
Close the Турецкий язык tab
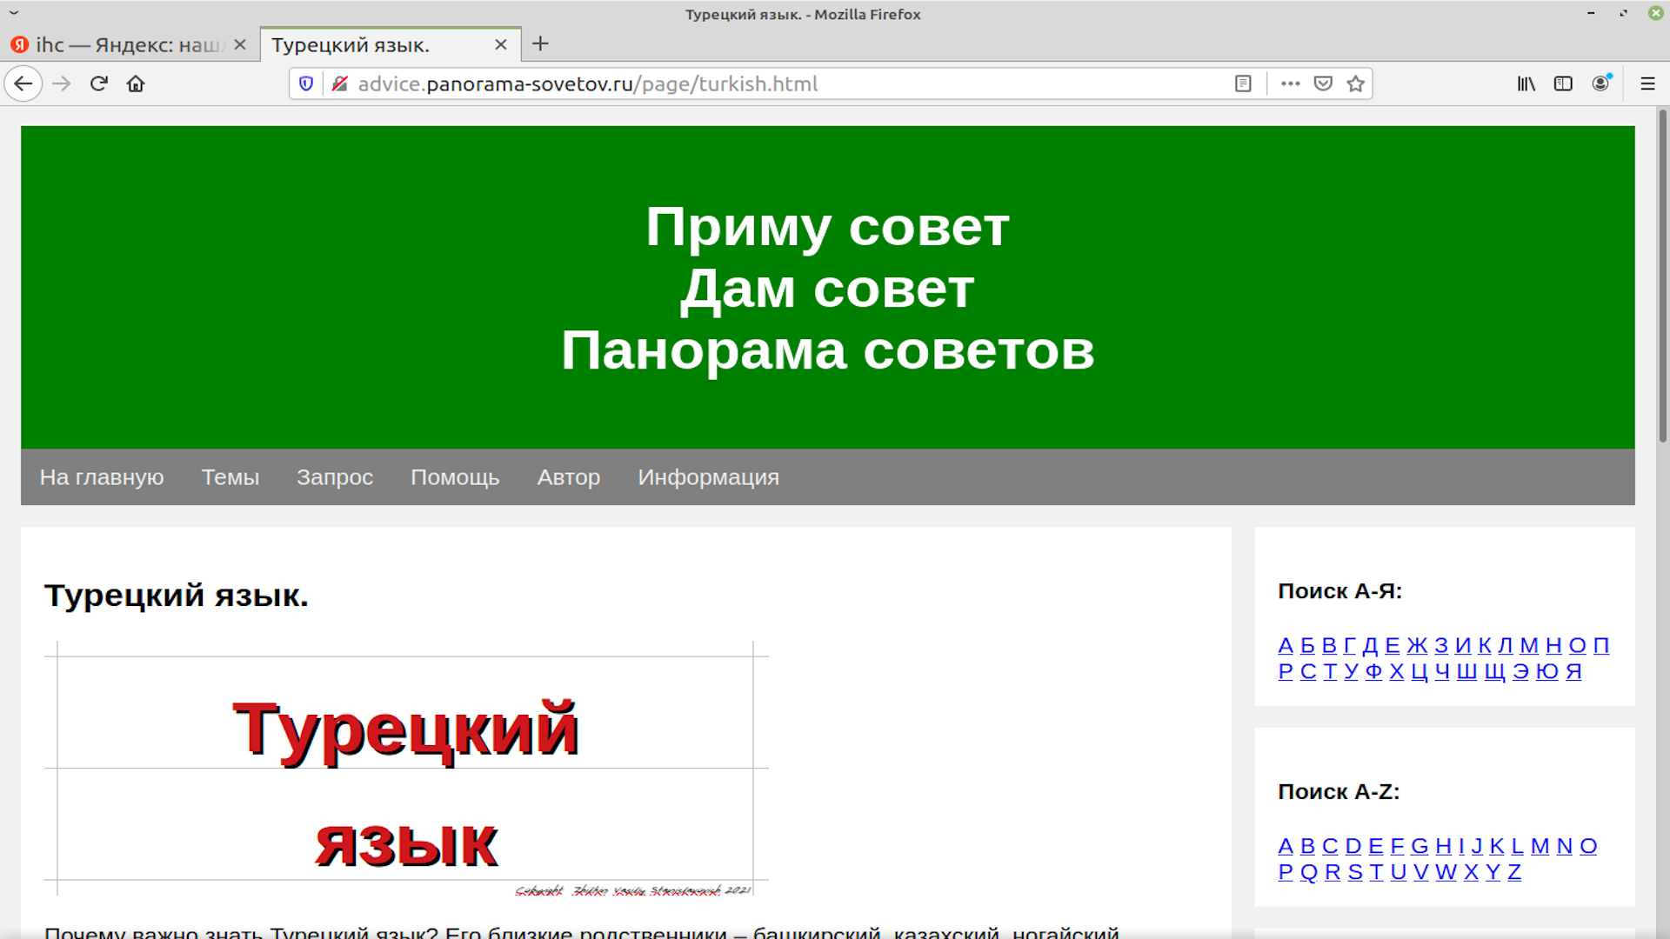pyautogui.click(x=500, y=44)
